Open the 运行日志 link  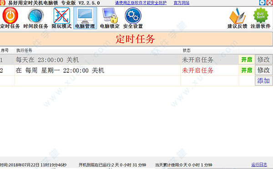click(x=259, y=164)
